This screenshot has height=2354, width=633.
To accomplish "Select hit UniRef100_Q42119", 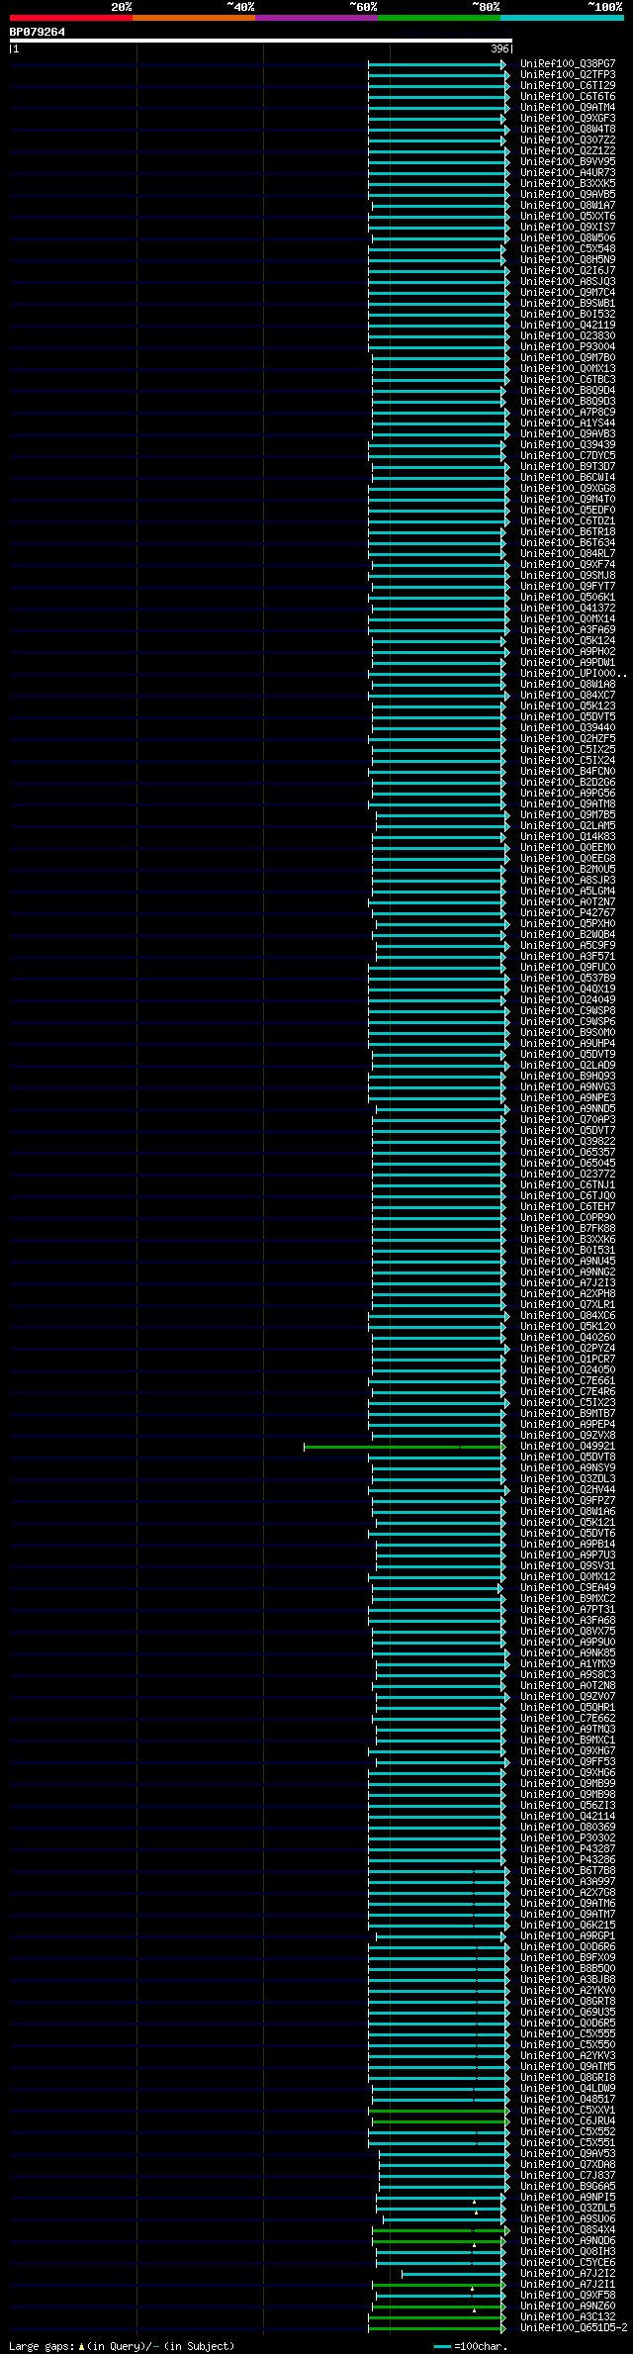I will click(568, 326).
